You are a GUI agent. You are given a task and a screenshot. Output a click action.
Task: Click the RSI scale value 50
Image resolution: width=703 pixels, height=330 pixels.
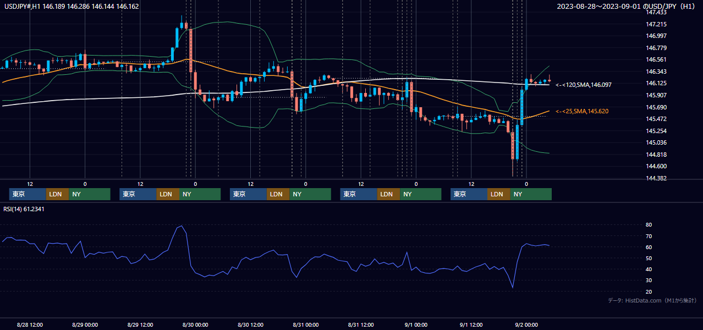pyautogui.click(x=649, y=258)
